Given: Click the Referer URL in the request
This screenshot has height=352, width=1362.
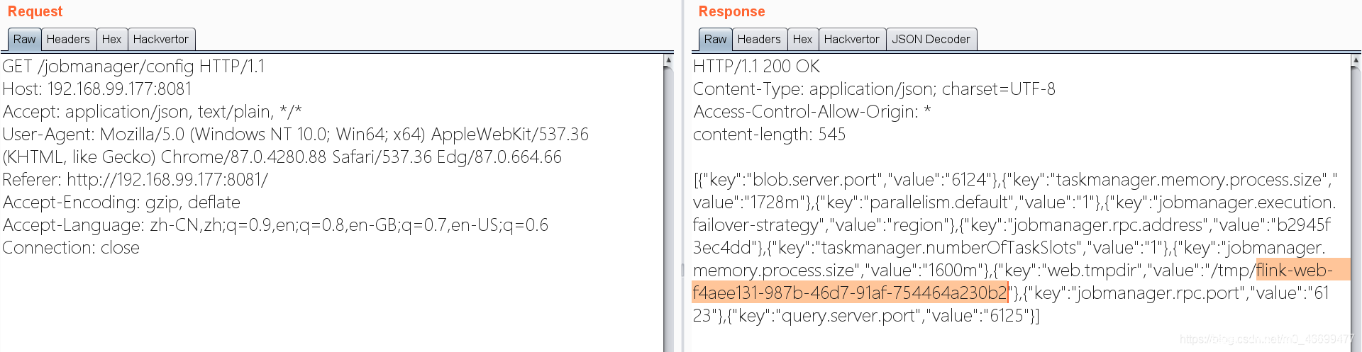Looking at the screenshot, I should [x=167, y=180].
